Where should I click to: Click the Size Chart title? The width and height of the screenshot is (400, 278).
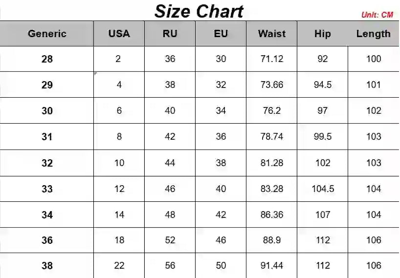(199, 11)
